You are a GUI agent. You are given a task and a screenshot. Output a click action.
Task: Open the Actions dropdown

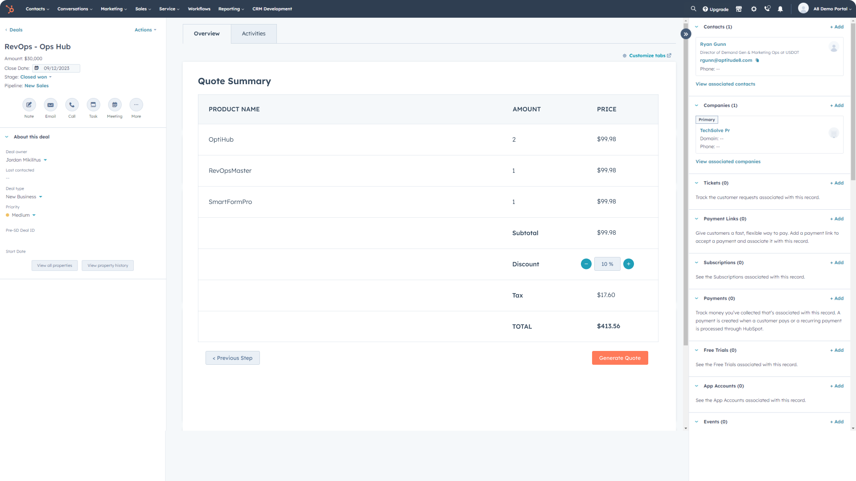pos(145,30)
